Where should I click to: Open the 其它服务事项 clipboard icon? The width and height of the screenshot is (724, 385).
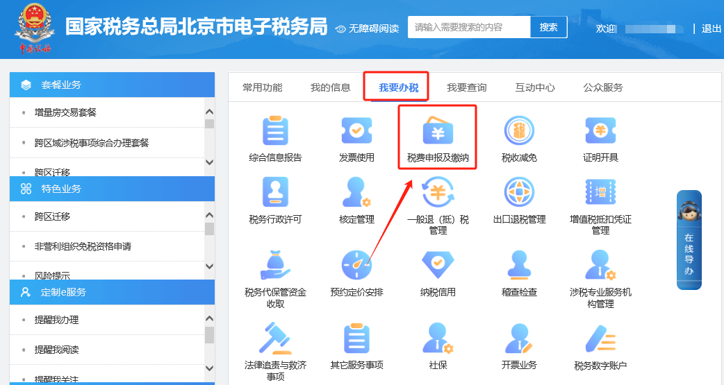pyautogui.click(x=356, y=338)
